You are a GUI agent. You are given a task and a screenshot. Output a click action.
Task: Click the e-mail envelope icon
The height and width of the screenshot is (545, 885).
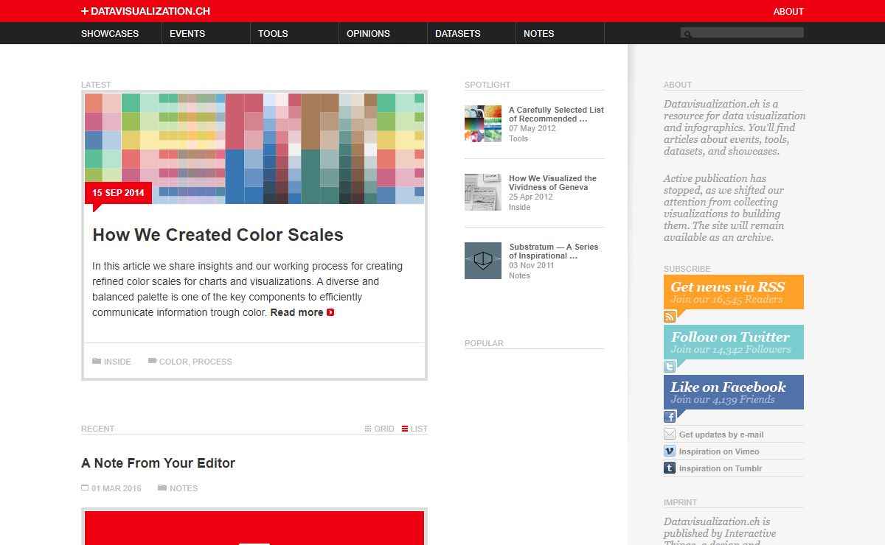(x=670, y=435)
